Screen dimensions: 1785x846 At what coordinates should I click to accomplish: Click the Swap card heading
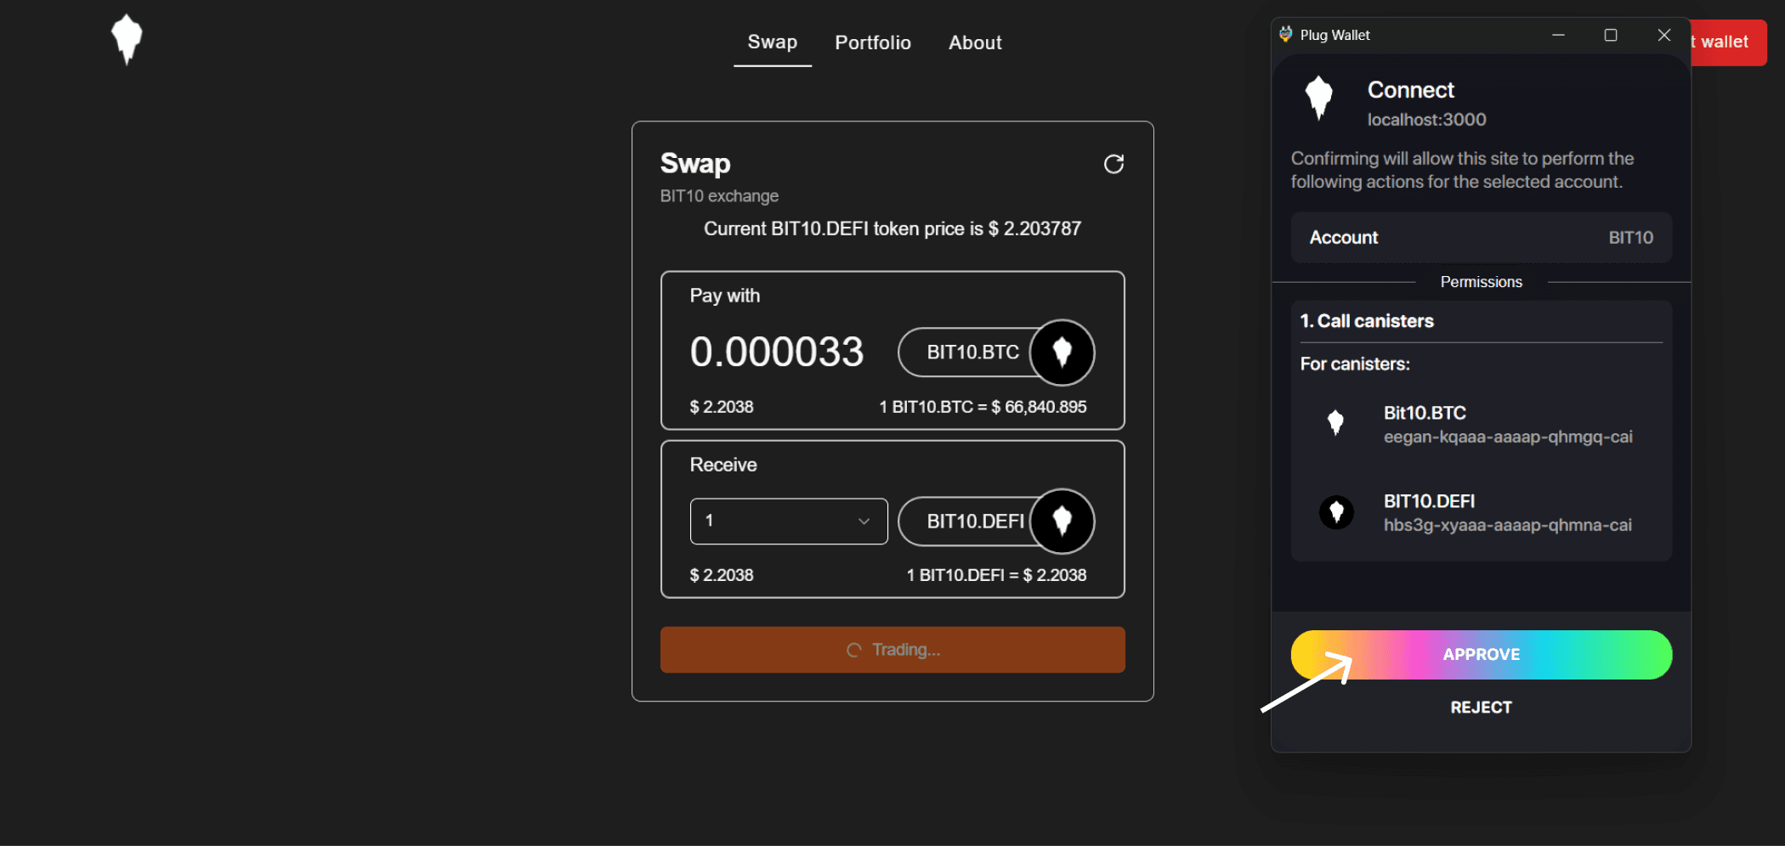pyautogui.click(x=695, y=163)
